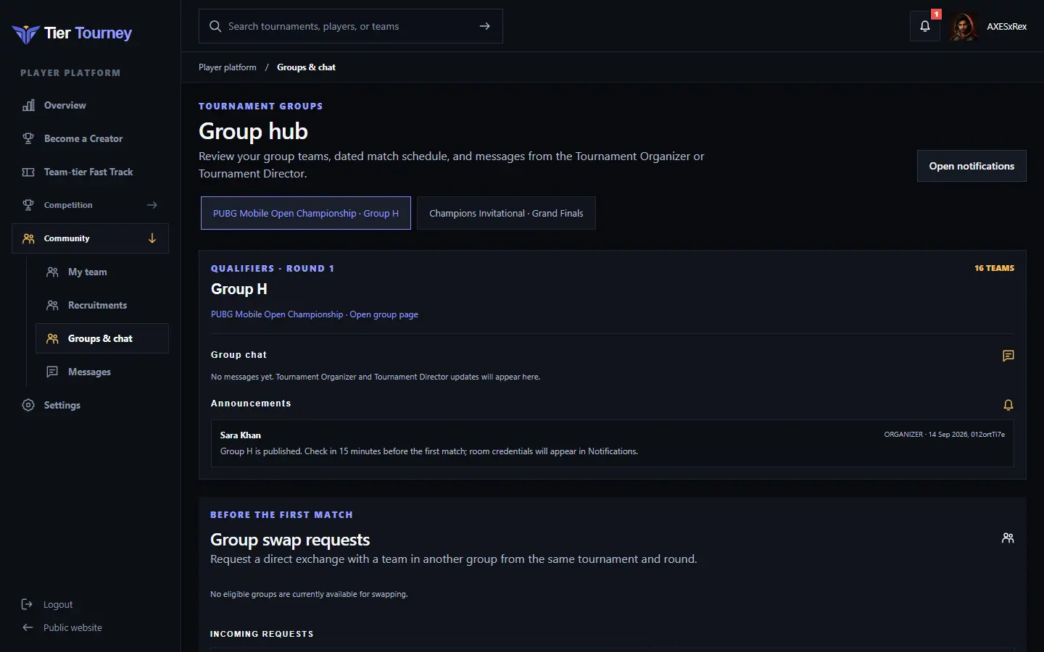Click the magnifier search icon
Viewport: 1044px width, 652px height.
pyautogui.click(x=215, y=26)
